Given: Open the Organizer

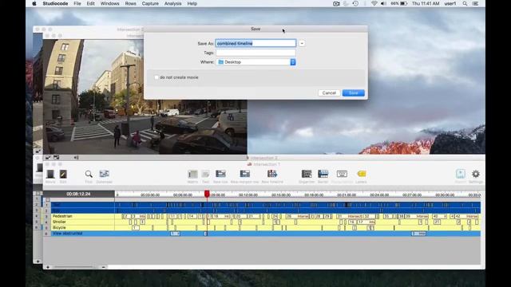Looking at the screenshot, I should (x=307, y=174).
